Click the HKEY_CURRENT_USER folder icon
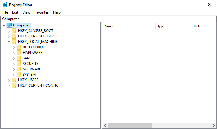Viewport: 217px width, 129px height. coord(14,36)
